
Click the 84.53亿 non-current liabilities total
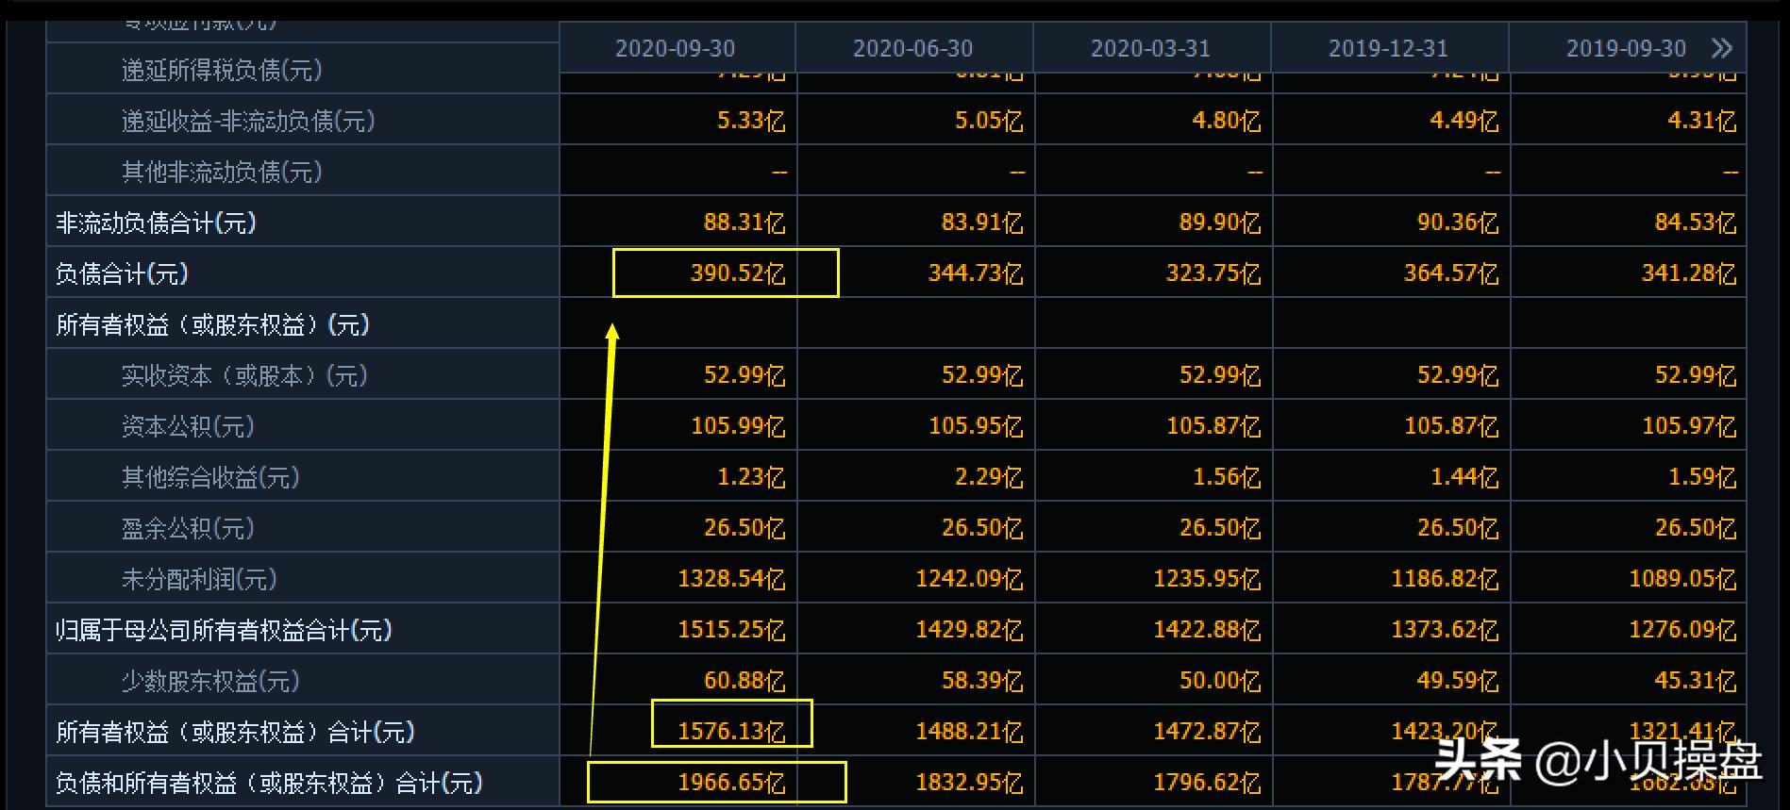point(1696,223)
